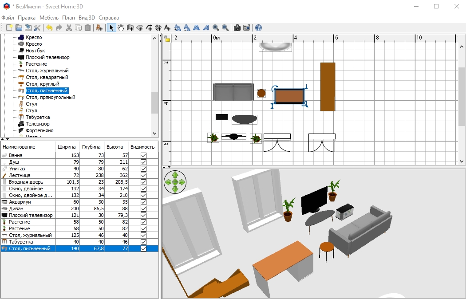
Task: Sort furniture by Наименование column
Action: [x=28, y=147]
